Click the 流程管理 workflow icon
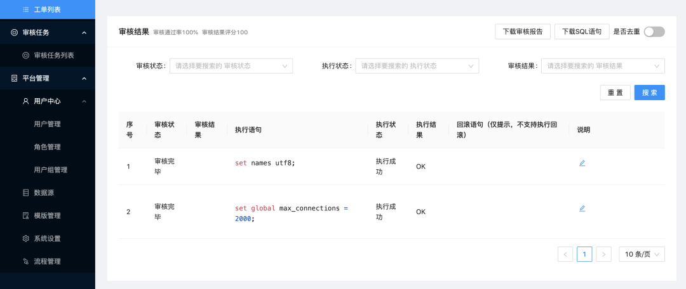 26,261
